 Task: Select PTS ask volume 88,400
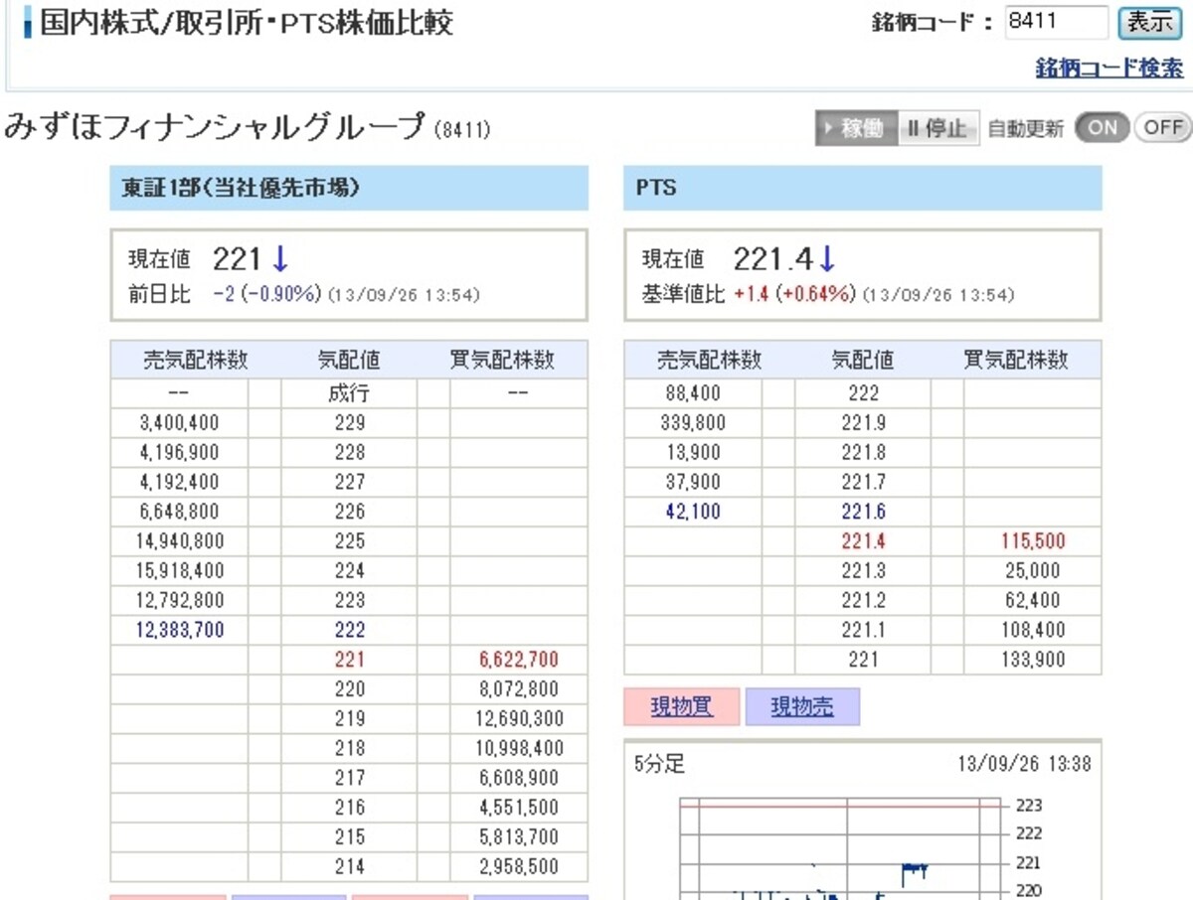(693, 393)
